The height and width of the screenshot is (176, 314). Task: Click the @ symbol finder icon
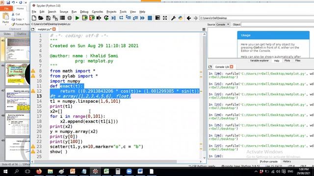click(x=70, y=18)
